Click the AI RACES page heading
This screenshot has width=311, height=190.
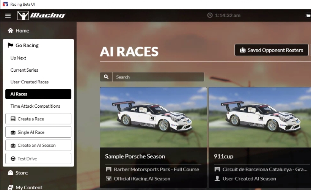[129, 52]
